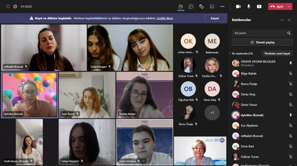Viewport: 297px width, 166px height.
Task: Select the dytnilsu (Konuk) video tile
Action: coord(29,95)
